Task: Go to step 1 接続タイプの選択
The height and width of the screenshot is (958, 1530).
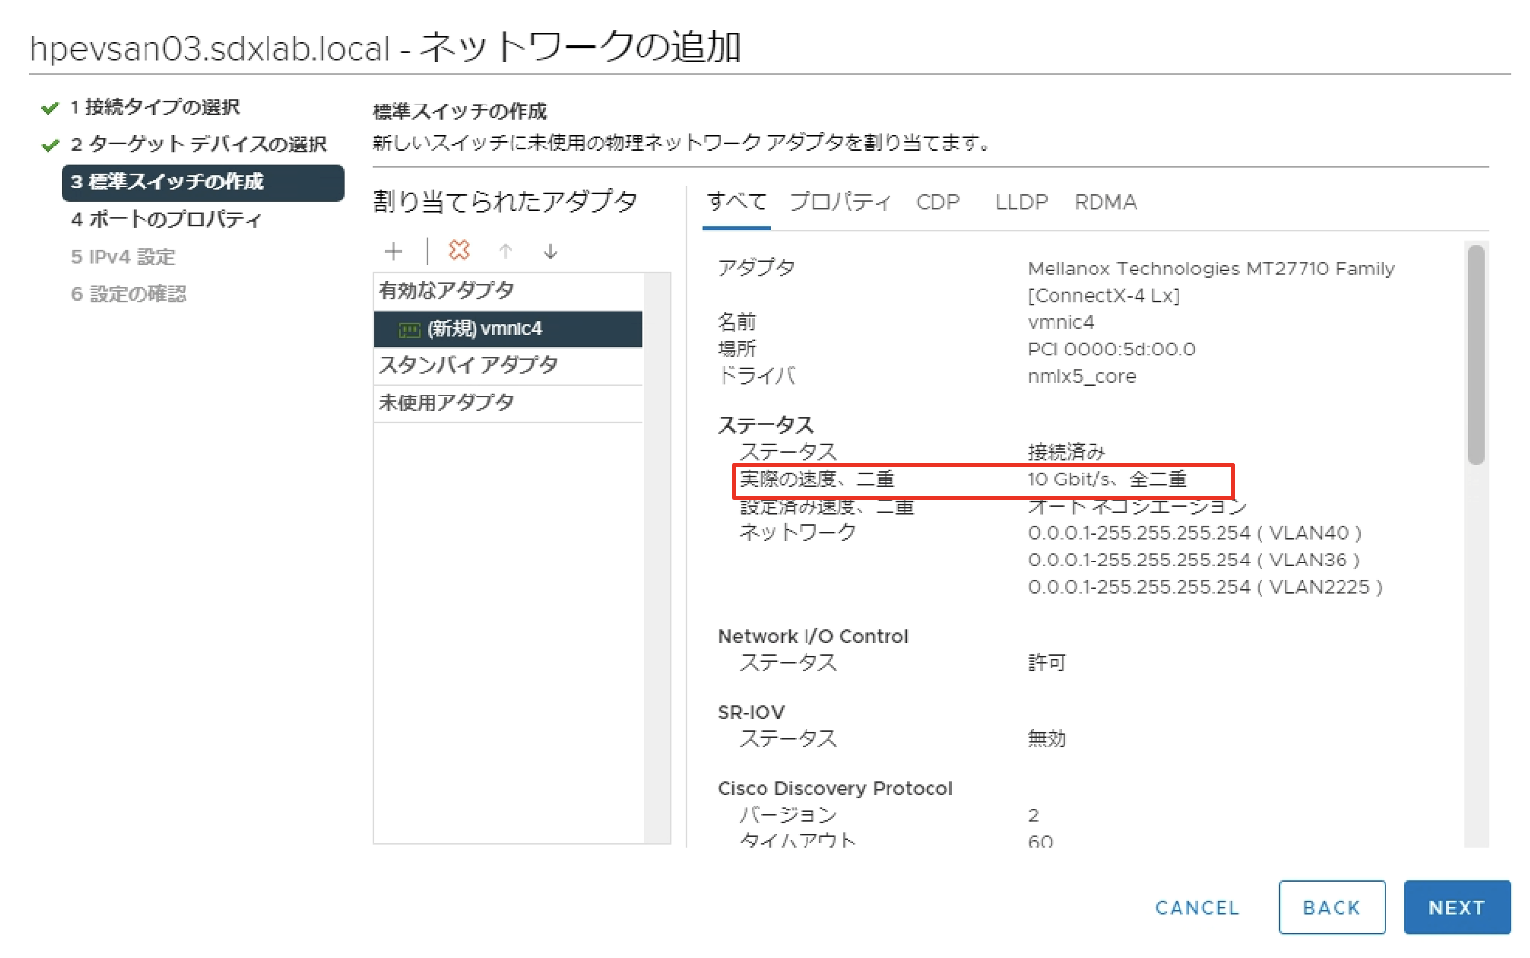Action: click(x=155, y=107)
